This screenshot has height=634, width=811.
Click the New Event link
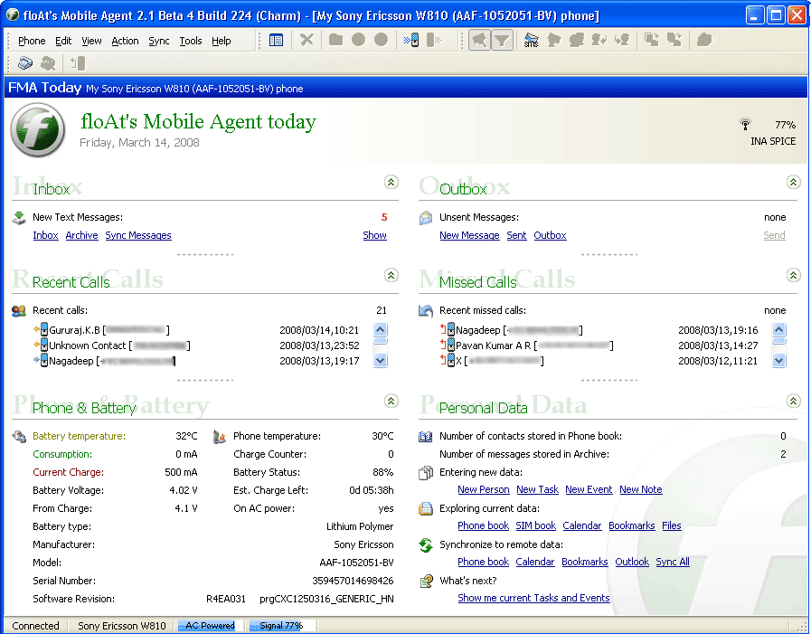pos(589,489)
